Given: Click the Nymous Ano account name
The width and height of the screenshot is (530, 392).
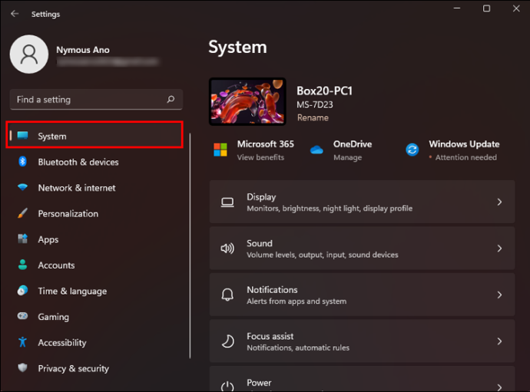Looking at the screenshot, I should pyautogui.click(x=83, y=50).
